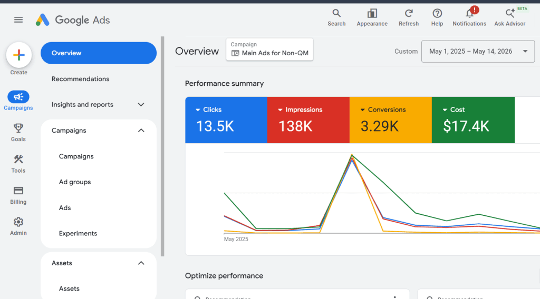Click the campaign search icon beside Main Ads
The image size is (540, 299).
coord(235,53)
